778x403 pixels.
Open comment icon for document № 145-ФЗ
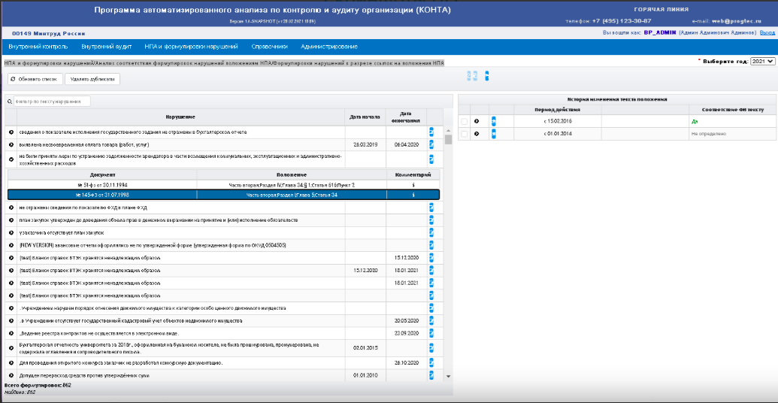pos(413,195)
